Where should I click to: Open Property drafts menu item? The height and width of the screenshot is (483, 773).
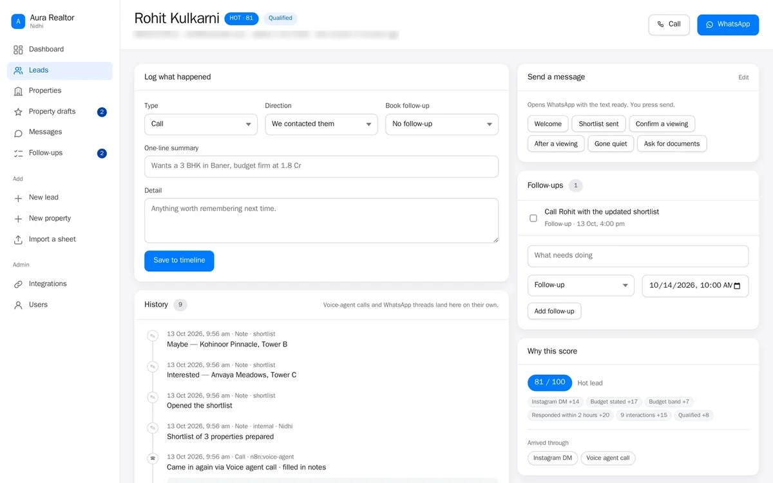click(x=60, y=112)
